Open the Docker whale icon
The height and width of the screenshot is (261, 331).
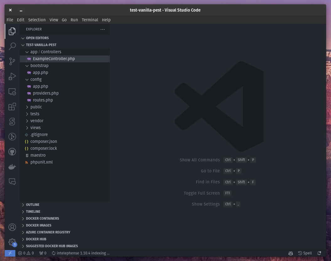(12, 167)
